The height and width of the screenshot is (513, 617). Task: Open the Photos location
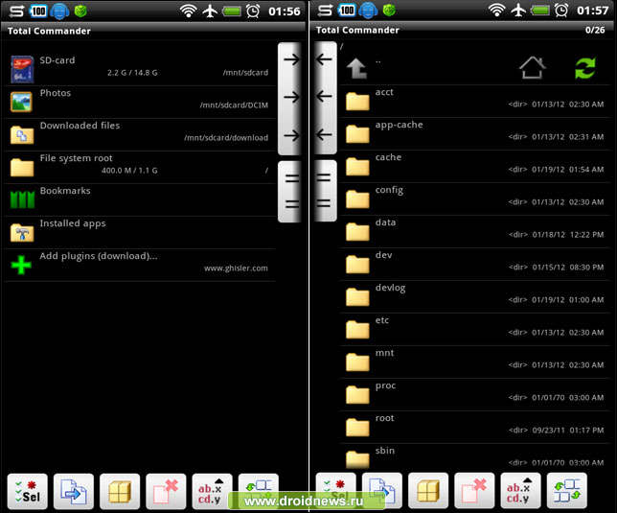pos(140,102)
